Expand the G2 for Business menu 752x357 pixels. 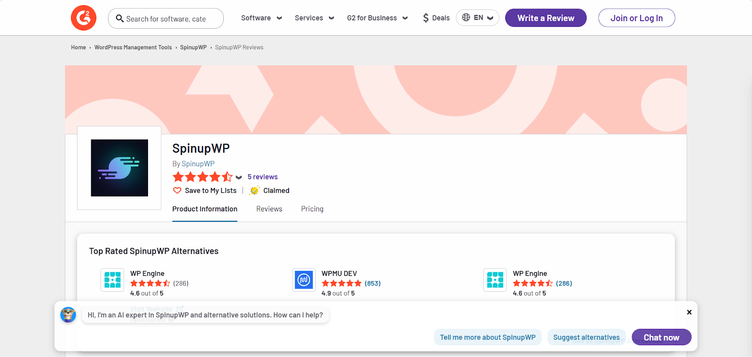377,18
